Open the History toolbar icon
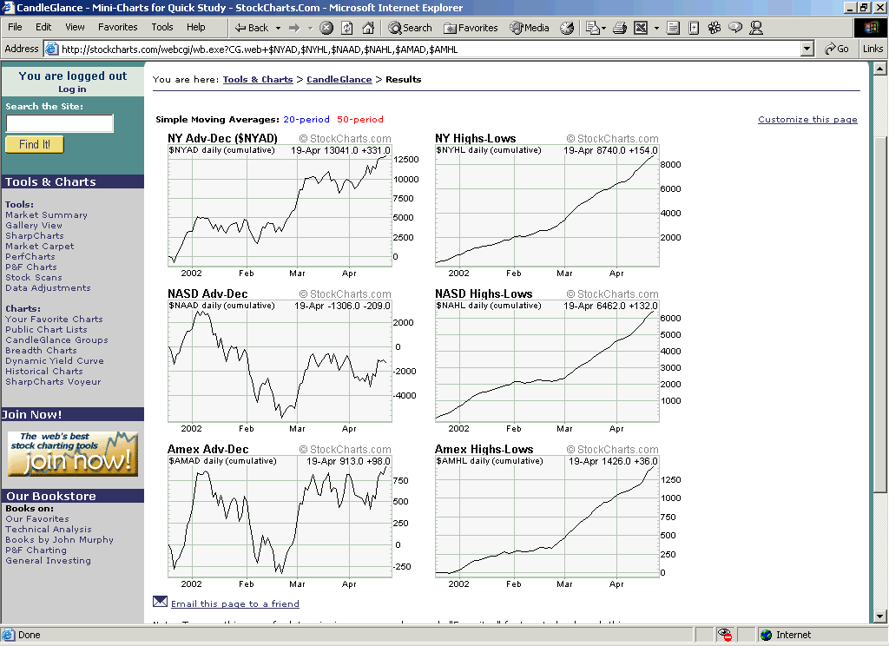Viewport: 889px width, 646px height. pyautogui.click(x=567, y=28)
